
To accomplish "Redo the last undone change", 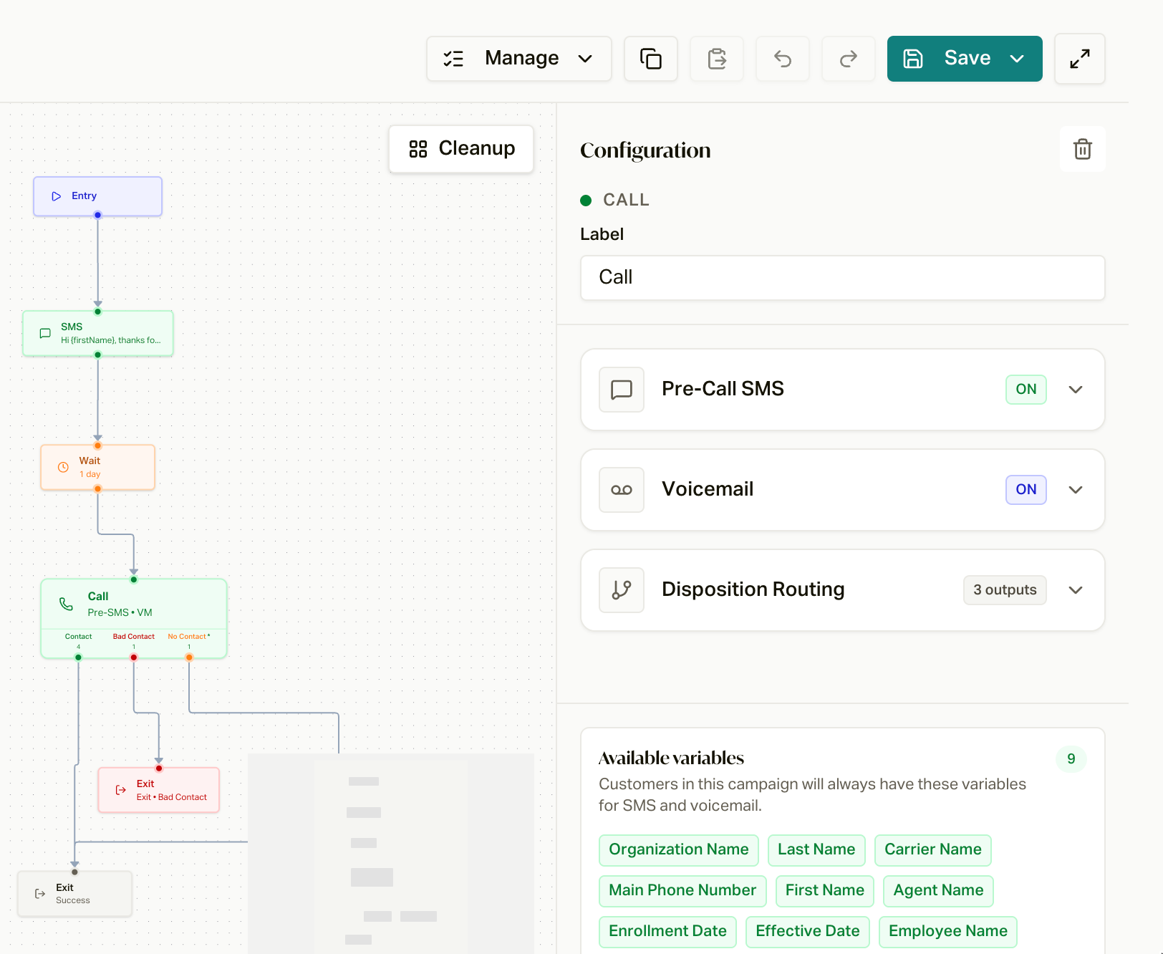I will click(849, 59).
